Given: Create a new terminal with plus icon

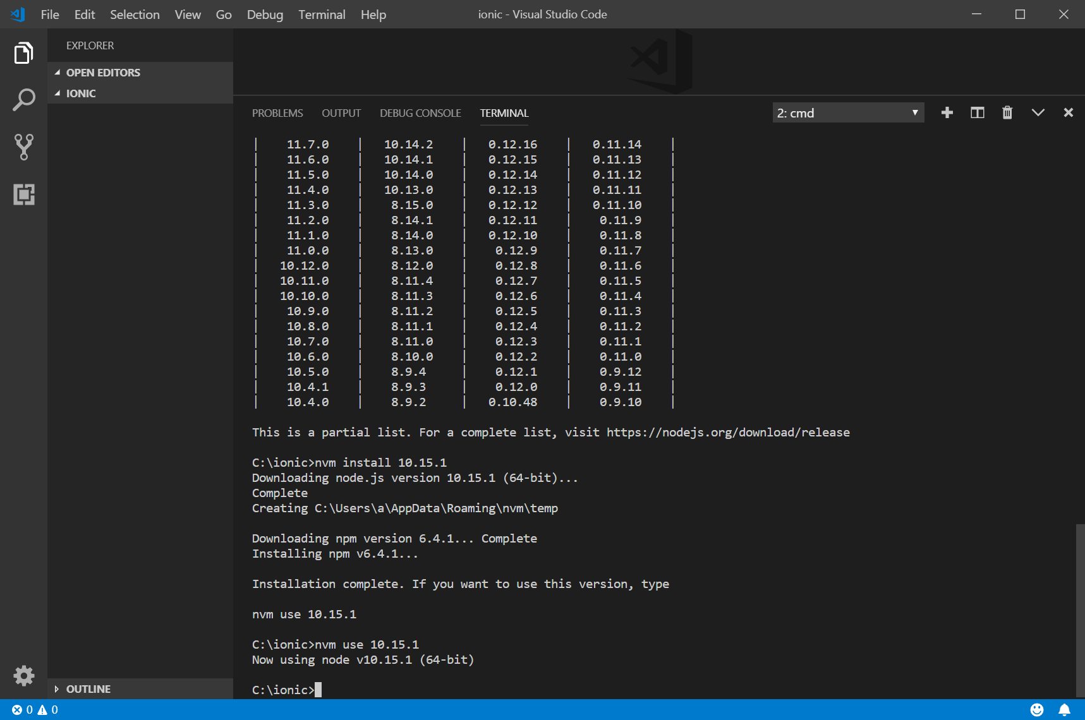Looking at the screenshot, I should (x=947, y=113).
